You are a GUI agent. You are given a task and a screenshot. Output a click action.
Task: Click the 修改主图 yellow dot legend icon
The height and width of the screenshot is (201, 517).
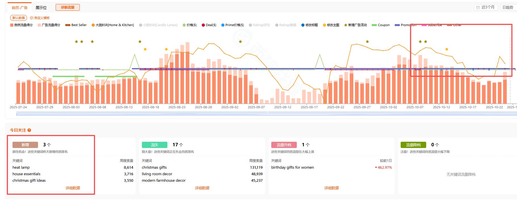324,25
